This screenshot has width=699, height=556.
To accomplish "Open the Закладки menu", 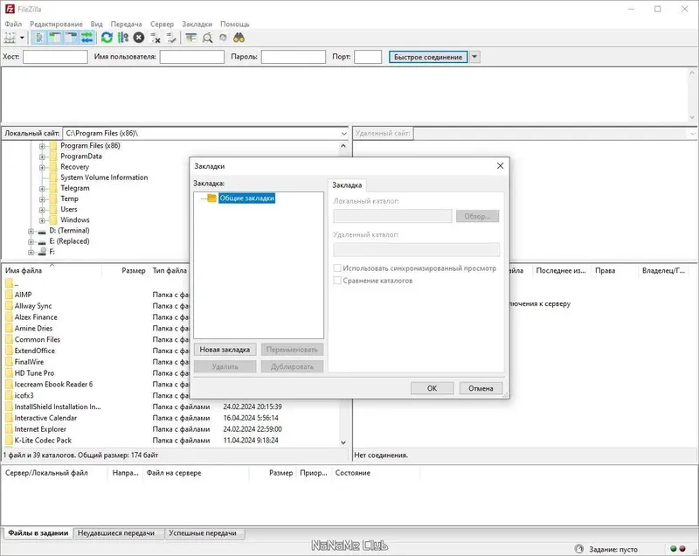I will pyautogui.click(x=197, y=24).
